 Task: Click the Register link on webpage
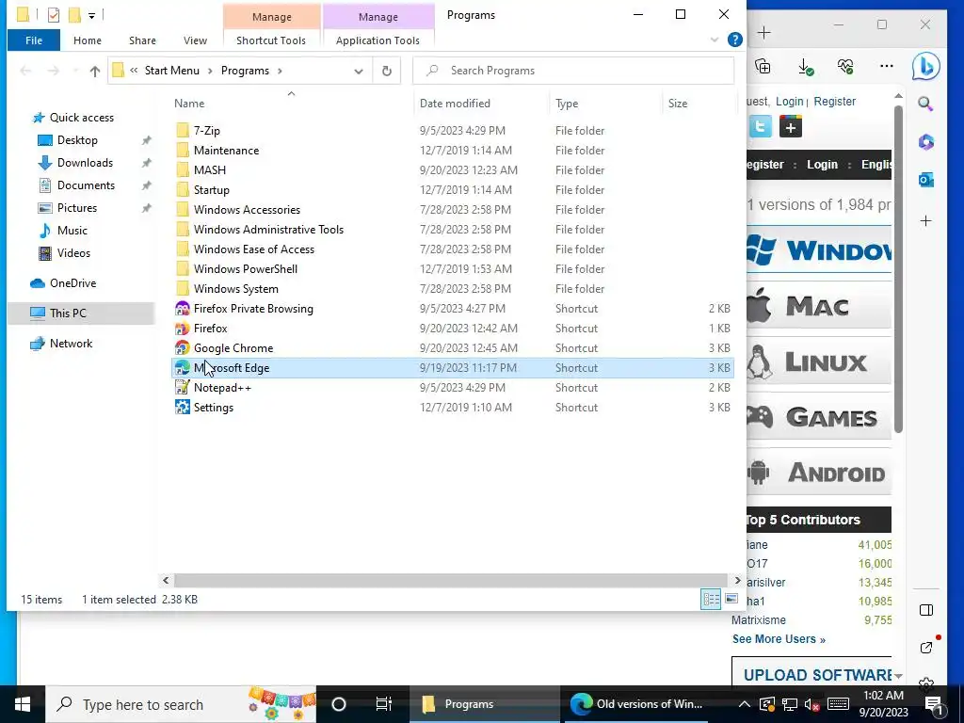834,102
